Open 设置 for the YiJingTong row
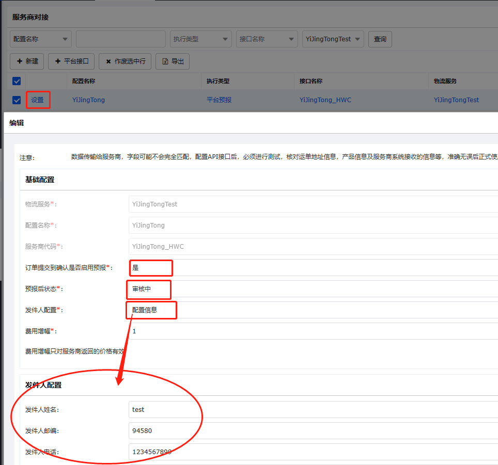498x465 pixels. pyautogui.click(x=37, y=100)
